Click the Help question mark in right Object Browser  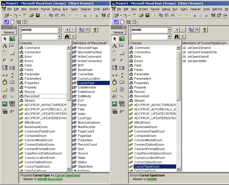[205, 30]
